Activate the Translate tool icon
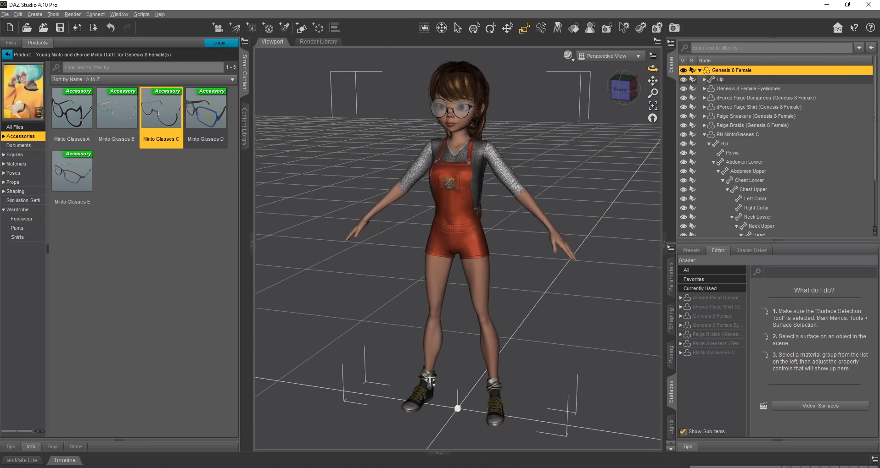Viewport: 880px width, 468px height. click(507, 28)
